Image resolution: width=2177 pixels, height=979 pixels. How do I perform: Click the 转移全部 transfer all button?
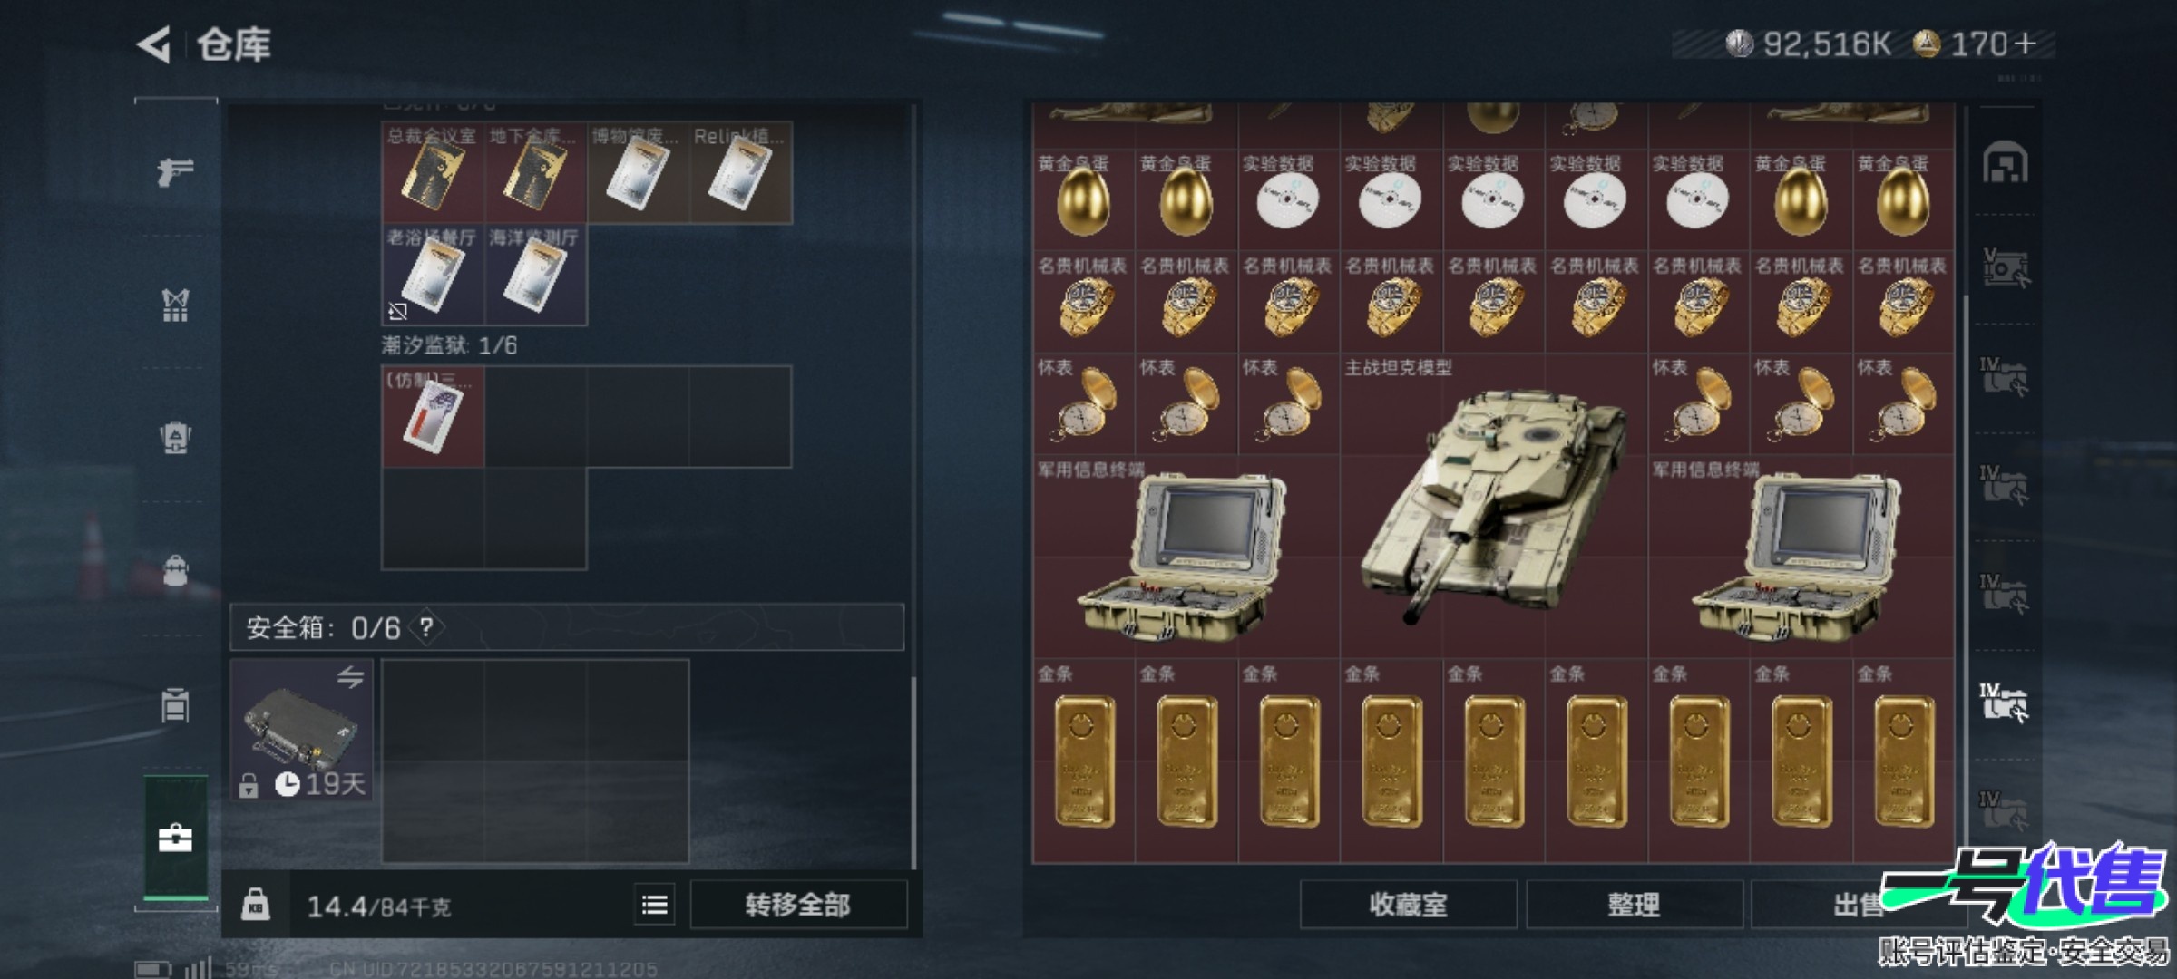[x=798, y=905]
